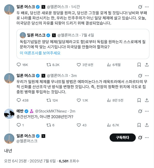Bookmark the first tweet in thread
The width and height of the screenshot is (154, 168).
pos(139,65)
